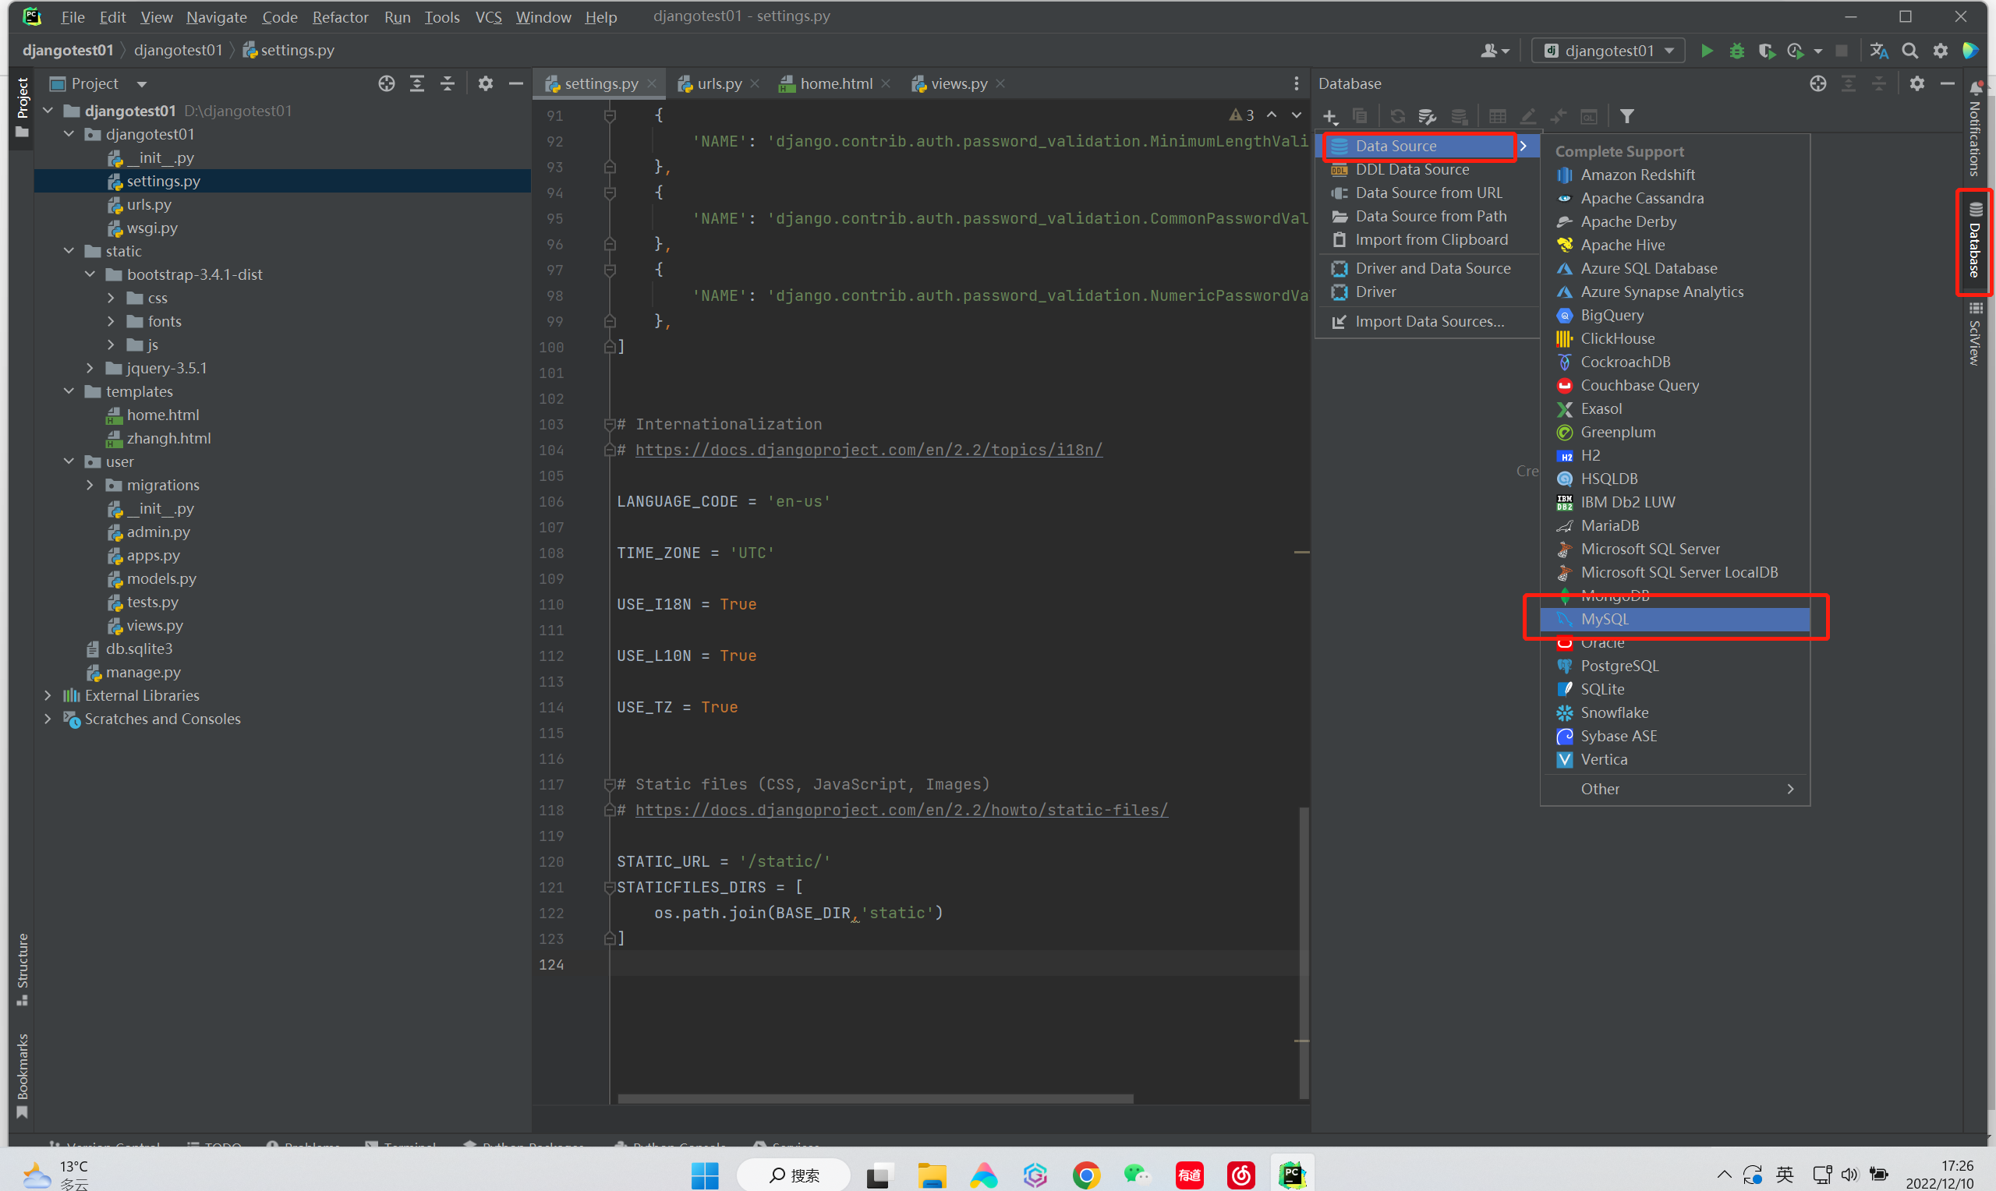Open the Other submenu of data sources

pos(1675,789)
